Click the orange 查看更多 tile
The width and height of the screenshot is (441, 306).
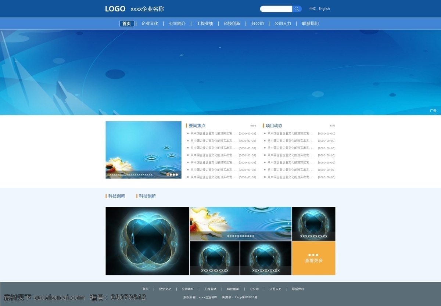pos(314,258)
